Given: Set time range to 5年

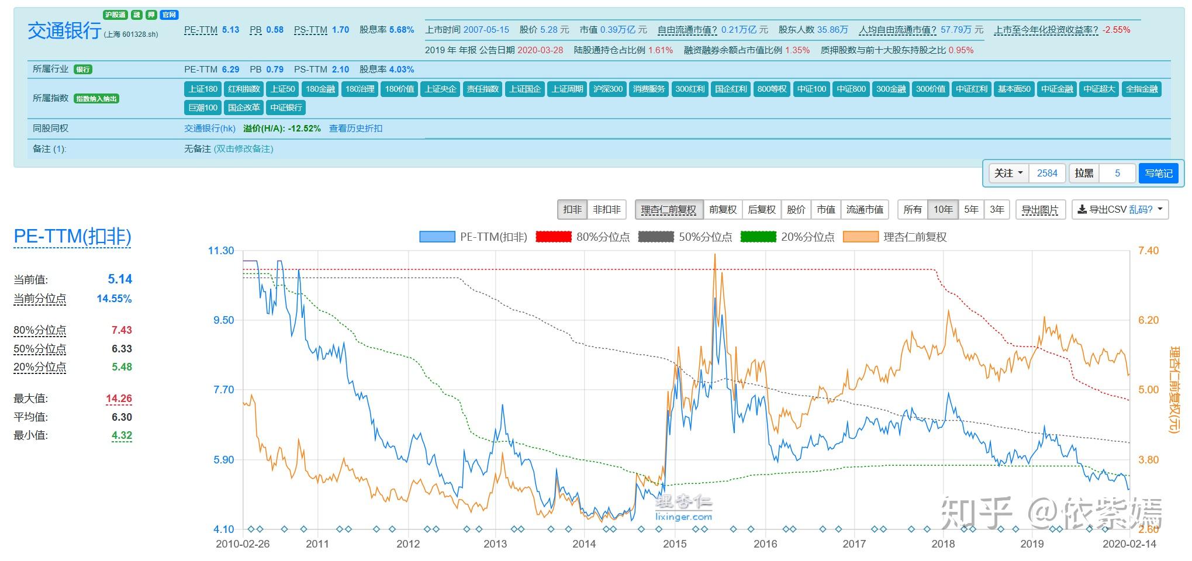Looking at the screenshot, I should tap(971, 209).
